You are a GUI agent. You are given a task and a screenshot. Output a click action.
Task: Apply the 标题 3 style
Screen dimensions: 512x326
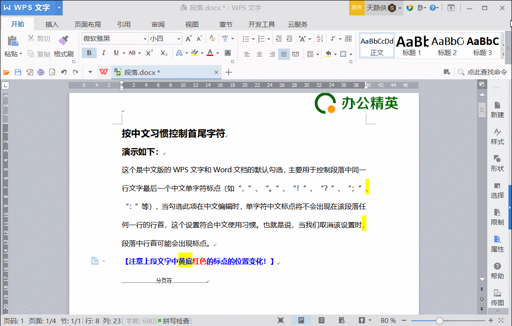[482, 46]
